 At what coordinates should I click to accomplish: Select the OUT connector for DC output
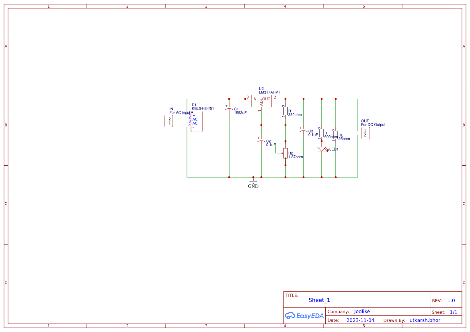[x=365, y=133]
